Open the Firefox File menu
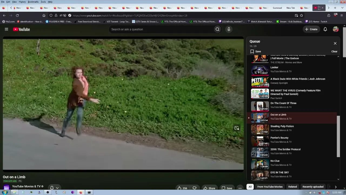This screenshot has height=195, width=346. click(x=3, y=2)
